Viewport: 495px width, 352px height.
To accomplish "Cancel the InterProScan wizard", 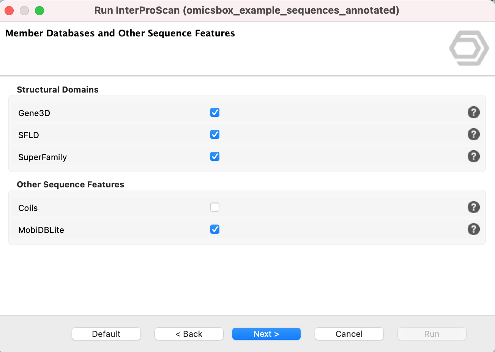I will pos(349,334).
